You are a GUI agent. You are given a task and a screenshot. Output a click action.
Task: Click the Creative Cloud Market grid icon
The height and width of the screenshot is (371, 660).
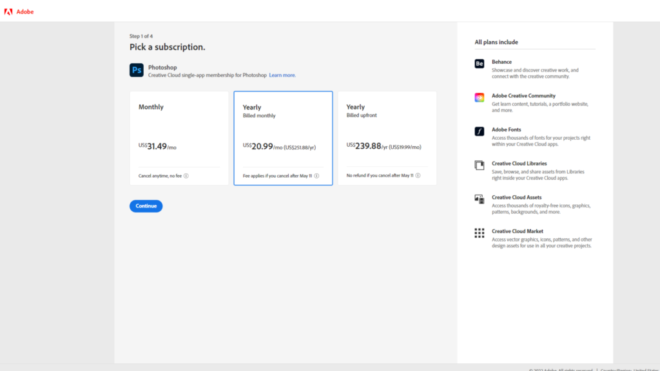(x=480, y=233)
